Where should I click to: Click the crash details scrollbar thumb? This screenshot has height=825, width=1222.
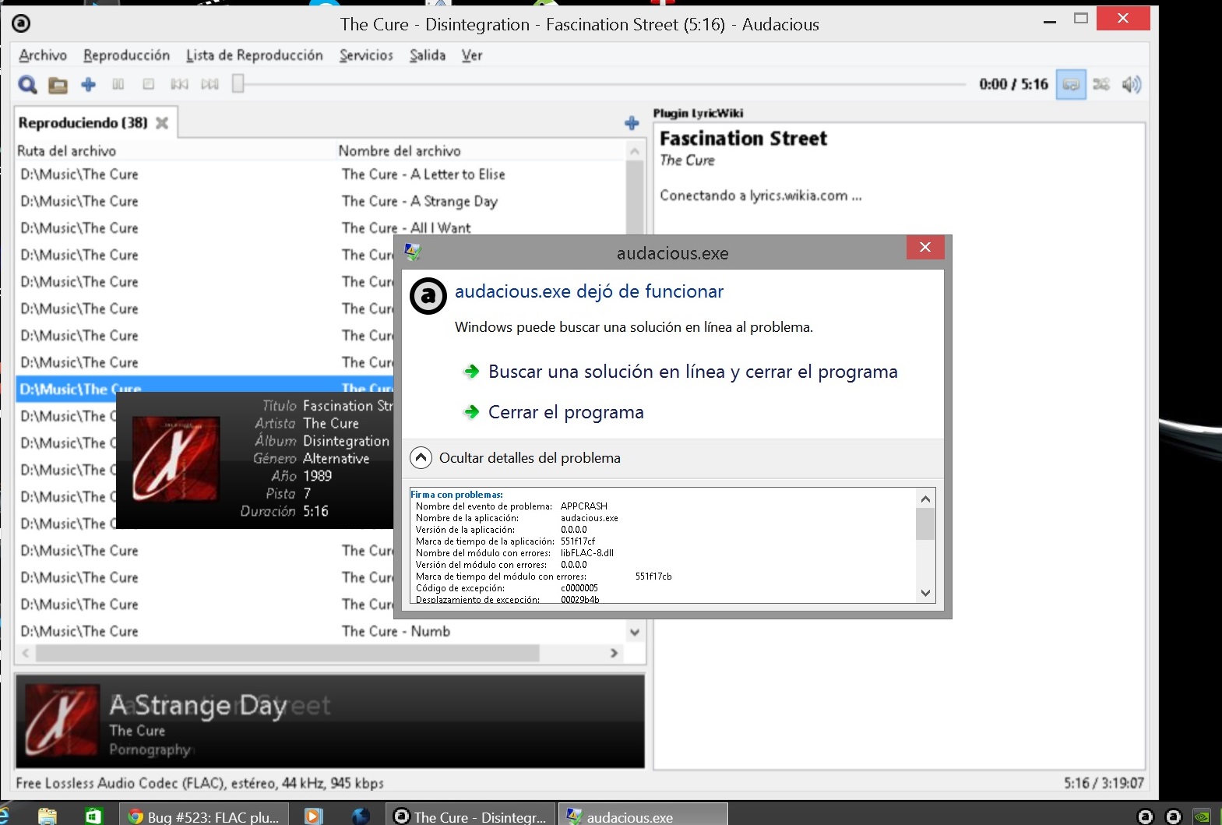pyautogui.click(x=925, y=524)
